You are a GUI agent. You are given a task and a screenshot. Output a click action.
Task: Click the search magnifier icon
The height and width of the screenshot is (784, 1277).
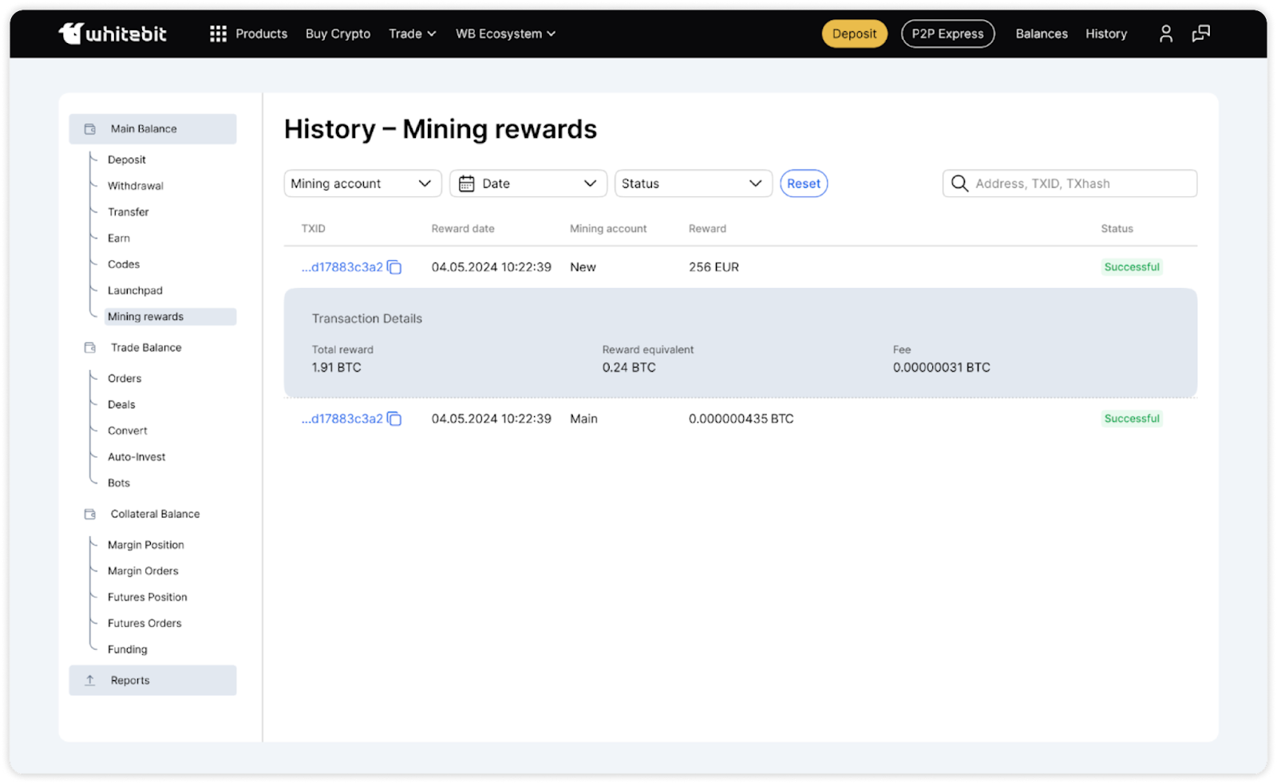[959, 183]
